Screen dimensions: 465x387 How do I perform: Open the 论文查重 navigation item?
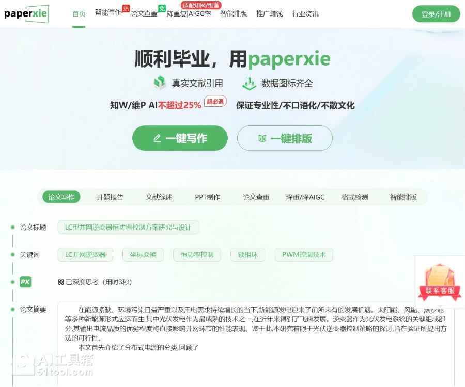pos(144,14)
